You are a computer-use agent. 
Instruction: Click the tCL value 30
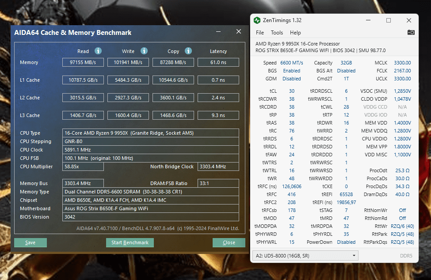point(292,91)
